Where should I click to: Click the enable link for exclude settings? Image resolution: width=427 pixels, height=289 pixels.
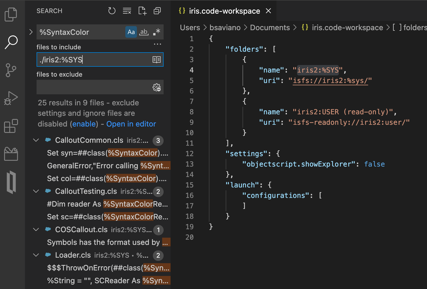[x=84, y=124]
